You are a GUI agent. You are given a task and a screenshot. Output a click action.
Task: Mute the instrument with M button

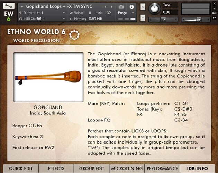click(x=143, y=18)
